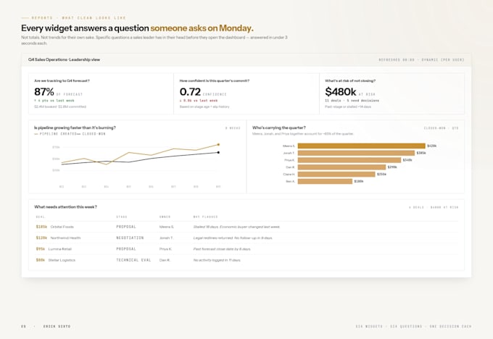
Task: Click the 'Past forecast close date' flag reason
Action: click(222, 249)
